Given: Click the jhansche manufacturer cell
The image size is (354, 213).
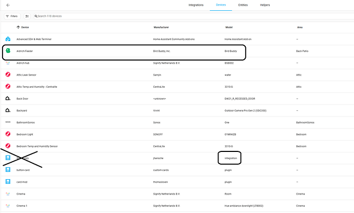Looking at the screenshot, I should 158,158.
